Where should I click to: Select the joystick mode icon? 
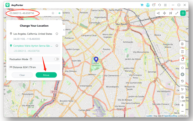point(165,13)
